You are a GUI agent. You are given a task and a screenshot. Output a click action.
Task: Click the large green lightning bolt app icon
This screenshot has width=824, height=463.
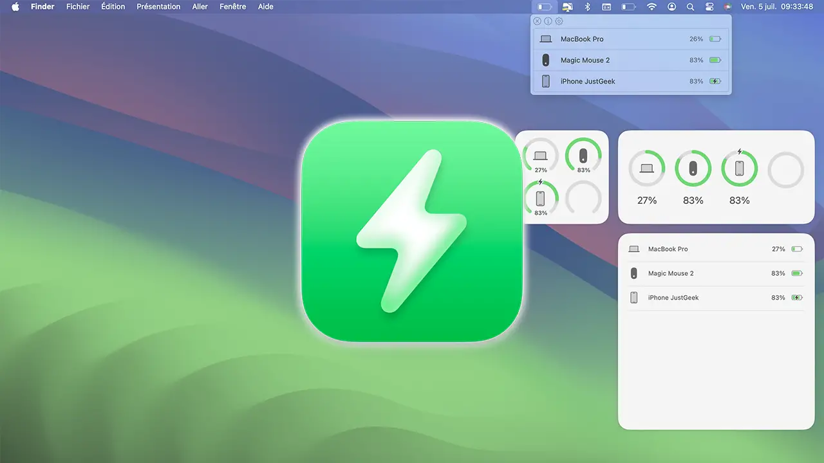coord(412,231)
